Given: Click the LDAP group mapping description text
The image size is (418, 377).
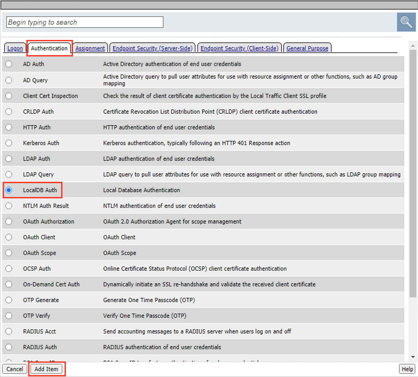Looking at the screenshot, I should coord(252,174).
